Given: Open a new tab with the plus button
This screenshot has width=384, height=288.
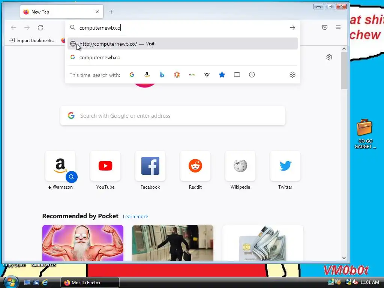Looking at the screenshot, I should tap(111, 12).
